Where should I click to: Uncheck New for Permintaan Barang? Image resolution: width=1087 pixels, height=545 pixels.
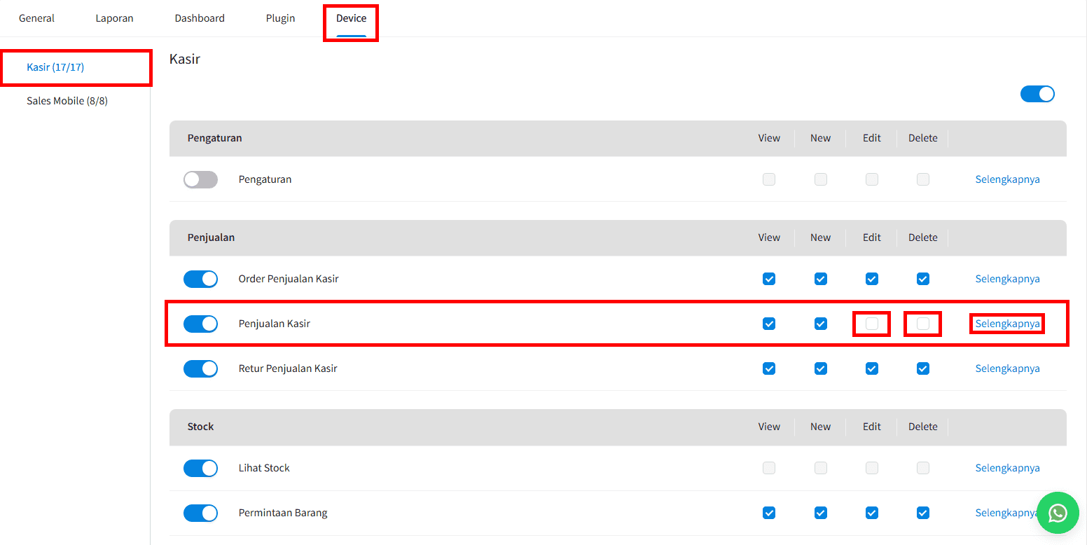coord(821,513)
